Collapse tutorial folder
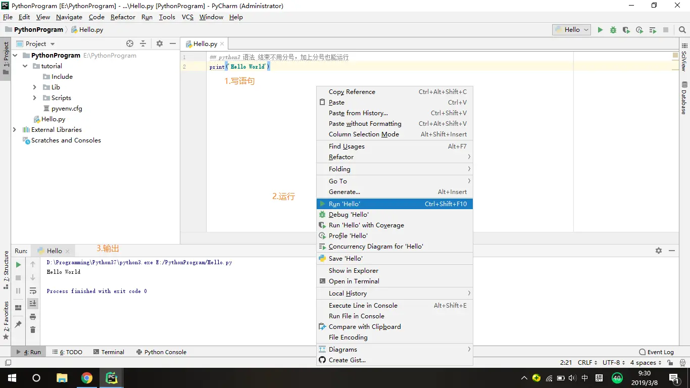690x388 pixels. (25, 66)
